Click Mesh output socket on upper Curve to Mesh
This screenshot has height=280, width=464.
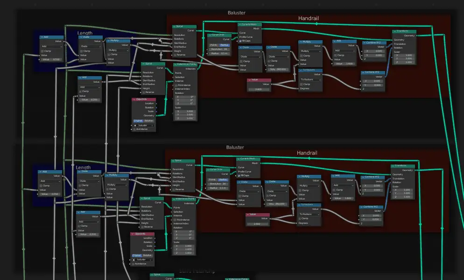[x=262, y=29]
